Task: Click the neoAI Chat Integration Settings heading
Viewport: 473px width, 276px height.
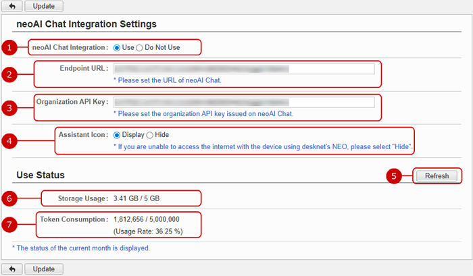Action: coord(86,24)
